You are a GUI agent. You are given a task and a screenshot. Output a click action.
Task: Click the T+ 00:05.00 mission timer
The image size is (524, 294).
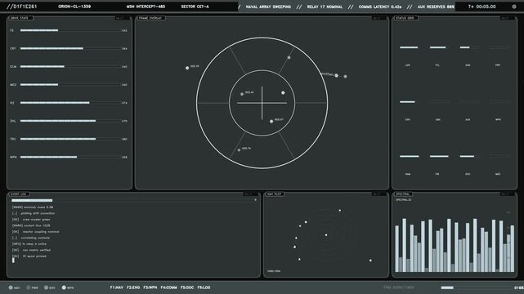[x=481, y=7]
